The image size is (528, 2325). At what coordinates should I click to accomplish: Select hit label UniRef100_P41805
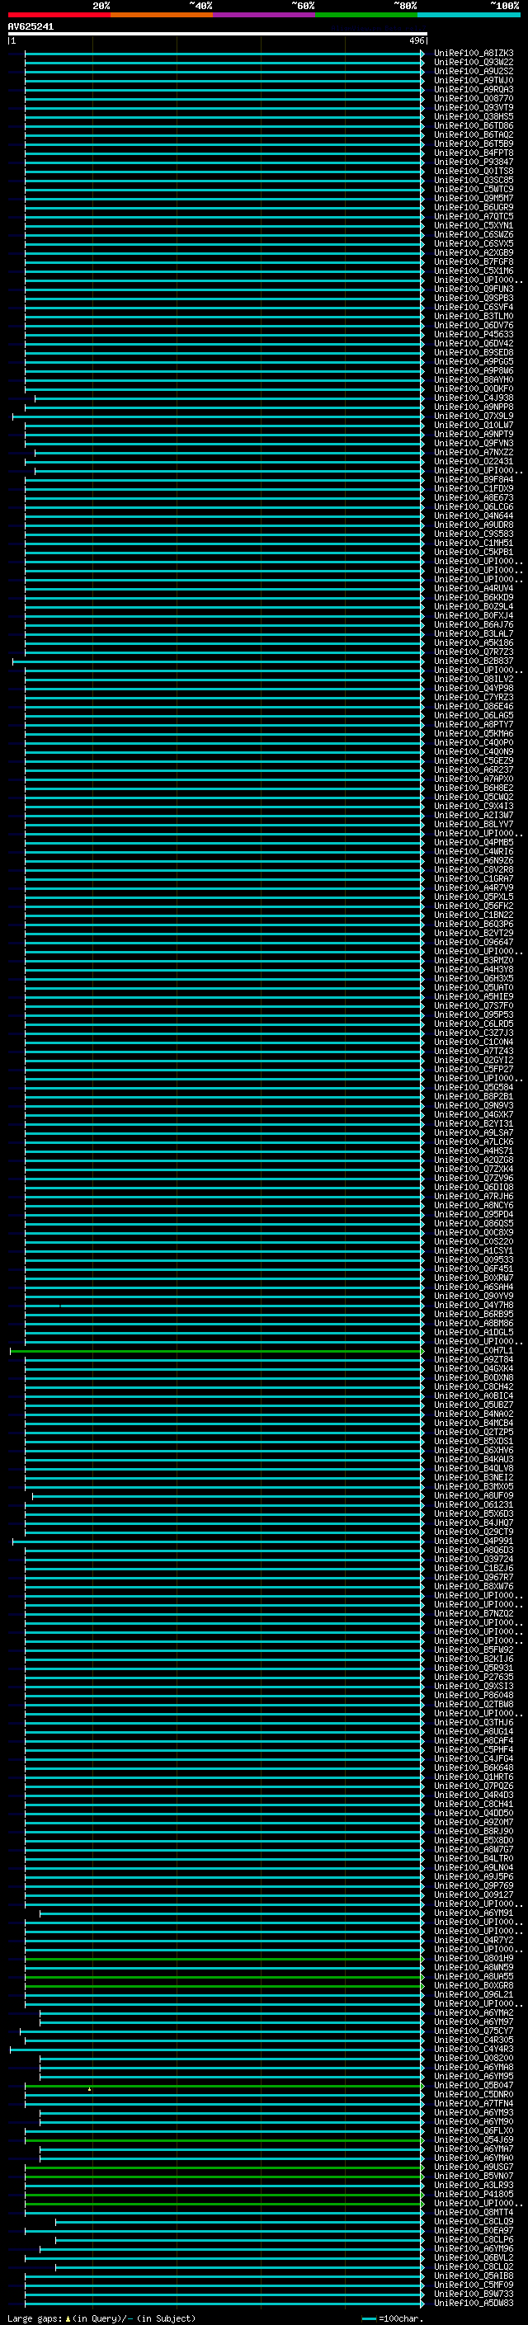(x=474, y=2195)
